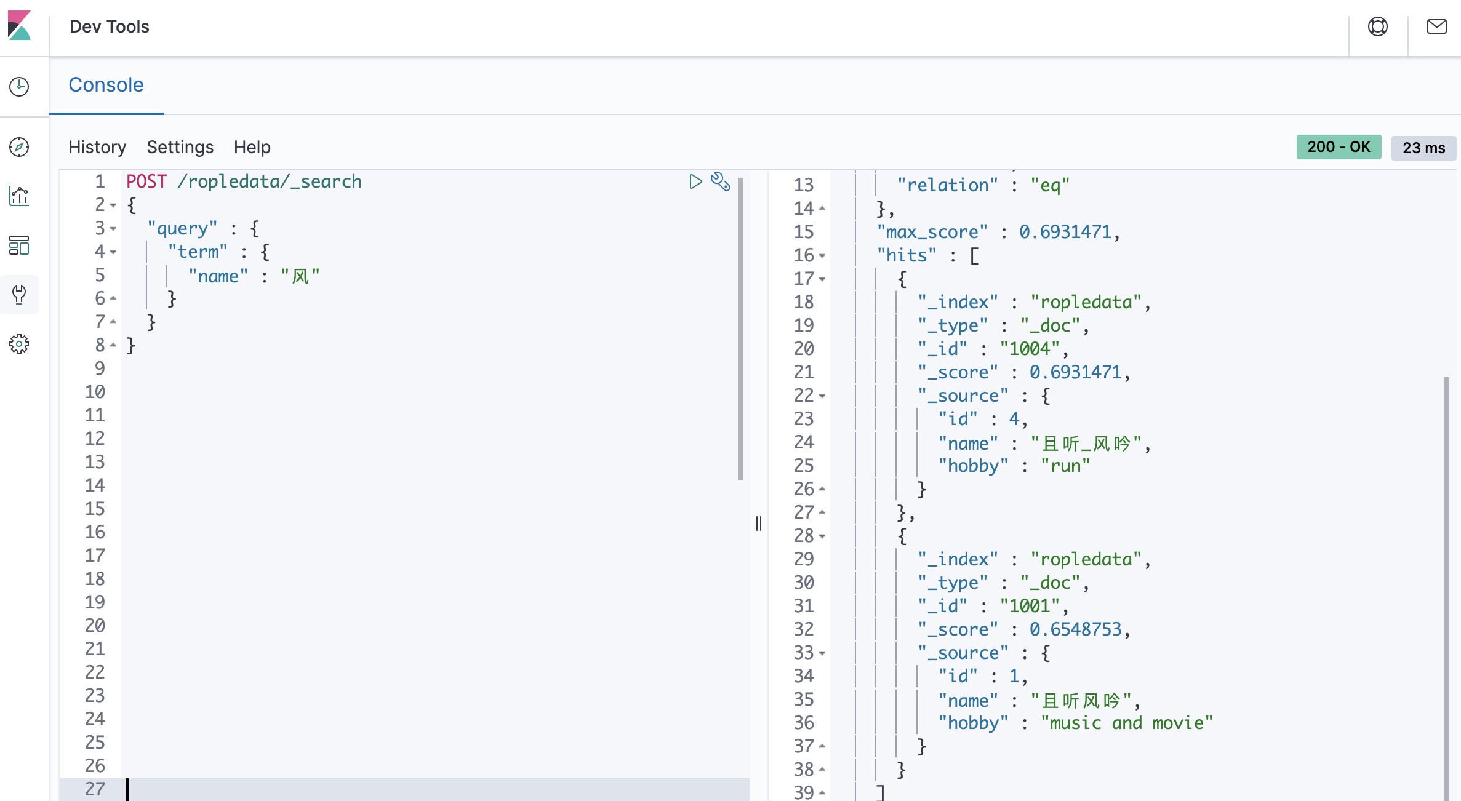Open the Help menu
This screenshot has width=1461, height=801.
pos(252,147)
